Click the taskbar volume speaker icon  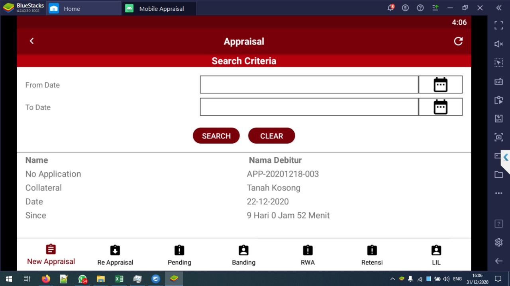(x=446, y=279)
